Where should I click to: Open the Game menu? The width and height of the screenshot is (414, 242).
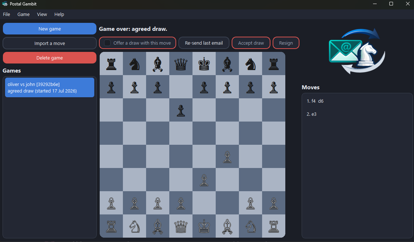coord(24,14)
